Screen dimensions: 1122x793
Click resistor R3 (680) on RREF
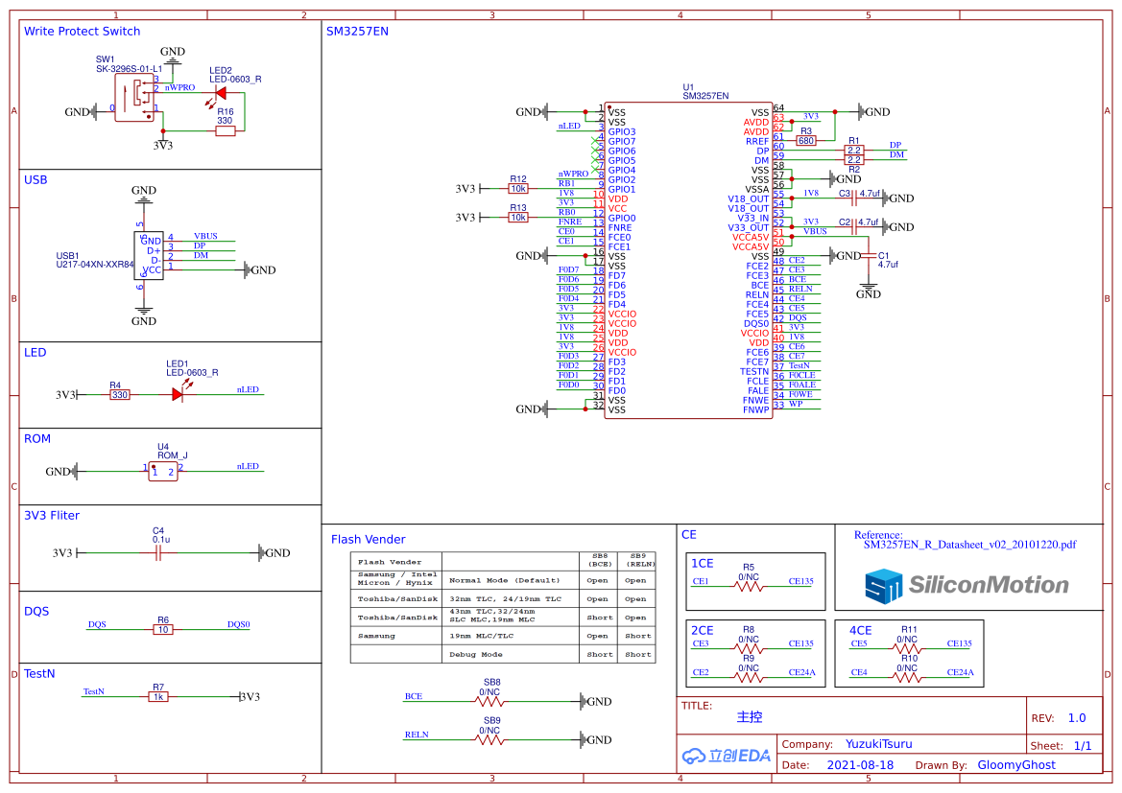(x=806, y=141)
